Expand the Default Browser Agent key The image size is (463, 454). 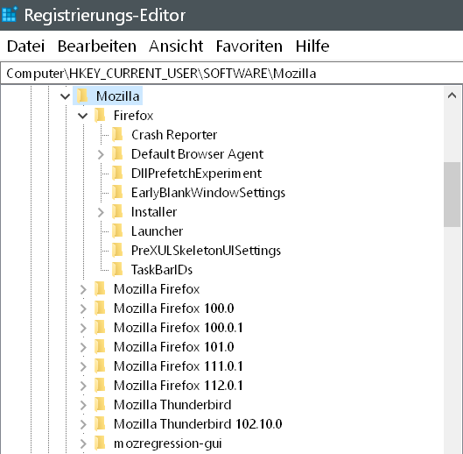coord(101,154)
